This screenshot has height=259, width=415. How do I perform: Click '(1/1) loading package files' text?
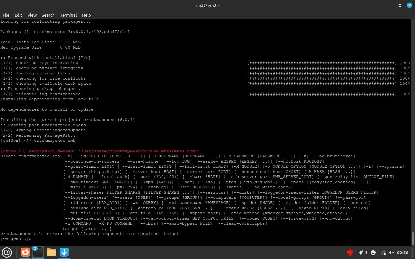(x=35, y=73)
